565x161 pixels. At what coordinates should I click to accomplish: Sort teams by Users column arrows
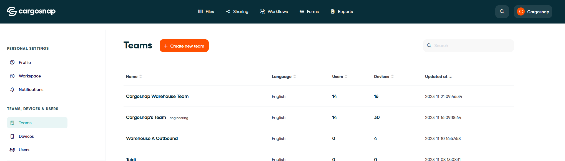(346, 77)
